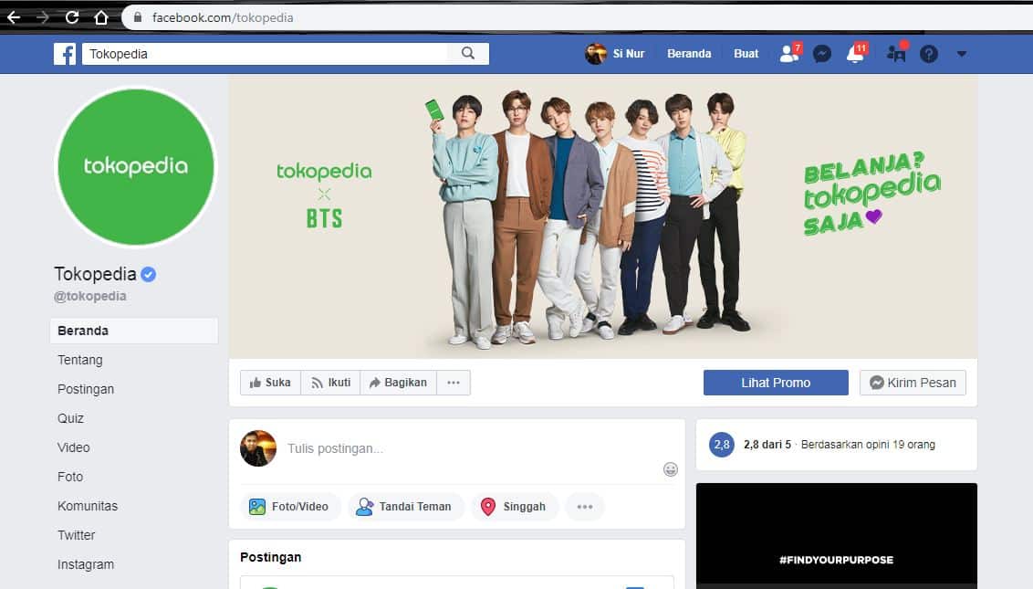Image resolution: width=1033 pixels, height=589 pixels.
Task: Open the browser home page icon
Action: click(100, 18)
